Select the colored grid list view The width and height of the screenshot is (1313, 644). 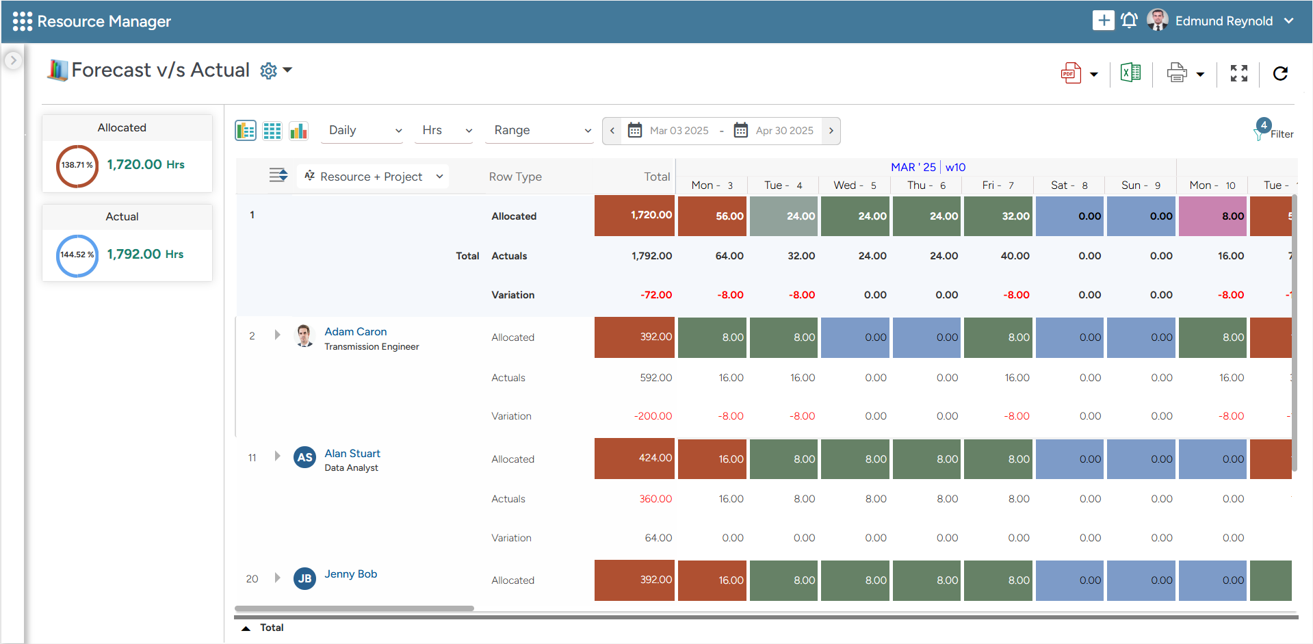[246, 131]
